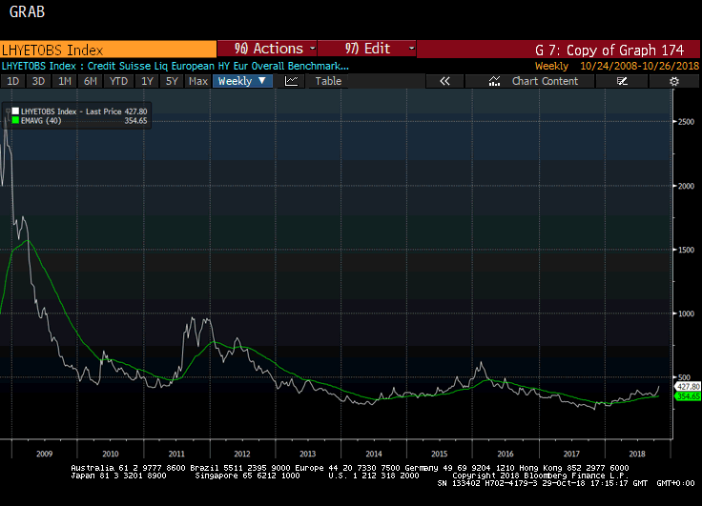
Task: Expand the Actions menu arrow
Action: pyautogui.click(x=311, y=49)
